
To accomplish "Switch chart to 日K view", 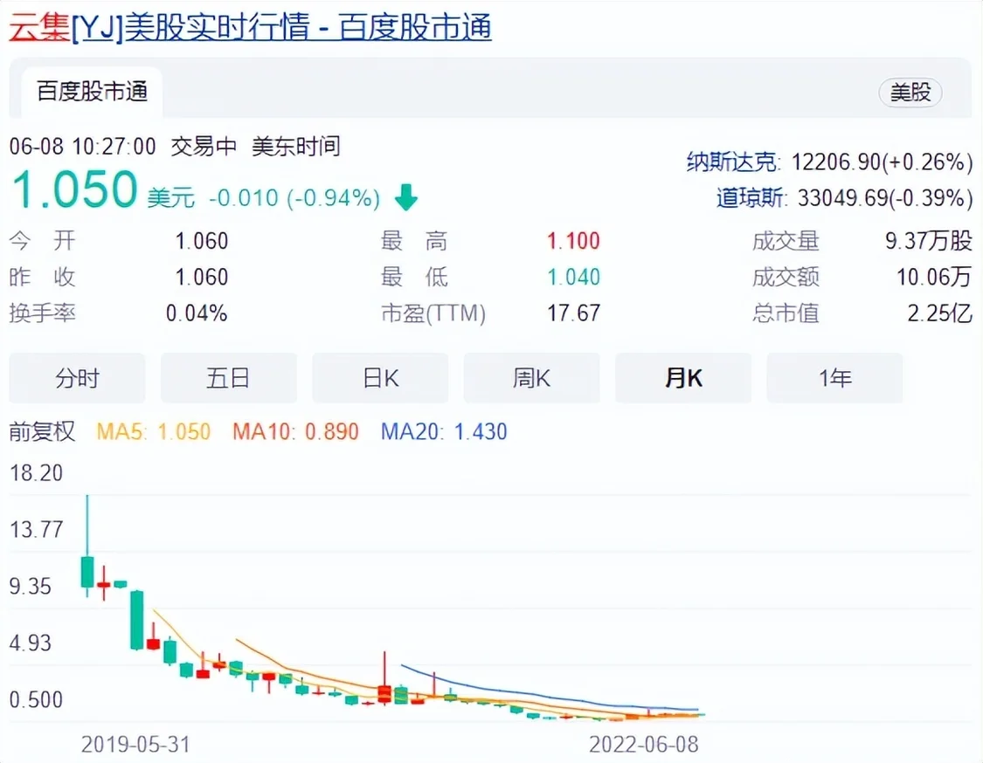I will [381, 378].
